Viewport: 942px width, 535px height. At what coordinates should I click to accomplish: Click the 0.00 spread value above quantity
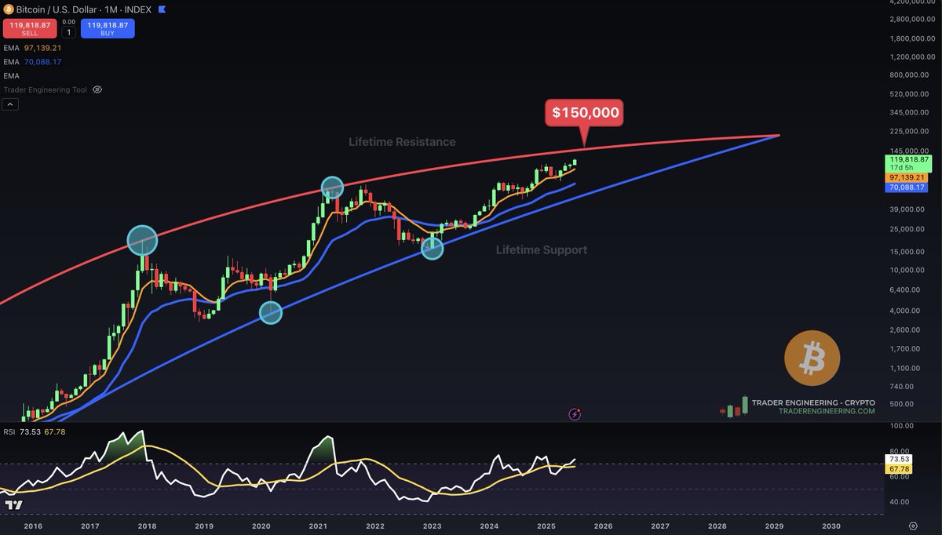point(68,22)
